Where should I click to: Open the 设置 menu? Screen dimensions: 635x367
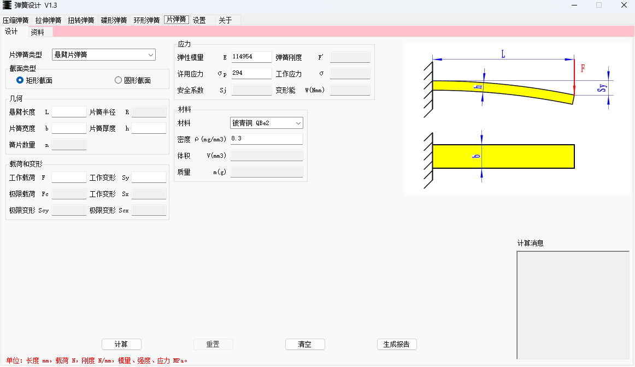tap(199, 20)
